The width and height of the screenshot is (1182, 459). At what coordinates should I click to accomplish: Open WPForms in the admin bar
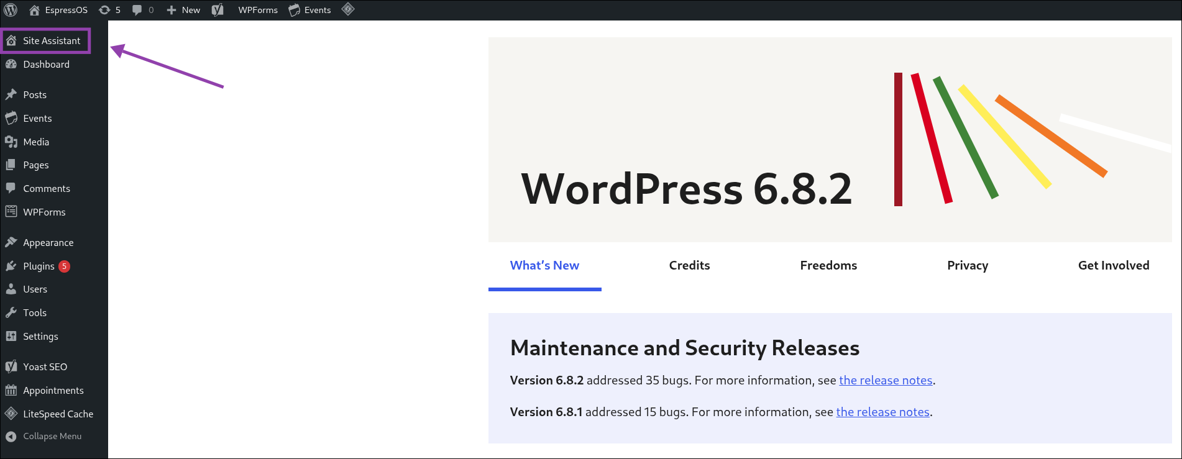click(x=258, y=10)
